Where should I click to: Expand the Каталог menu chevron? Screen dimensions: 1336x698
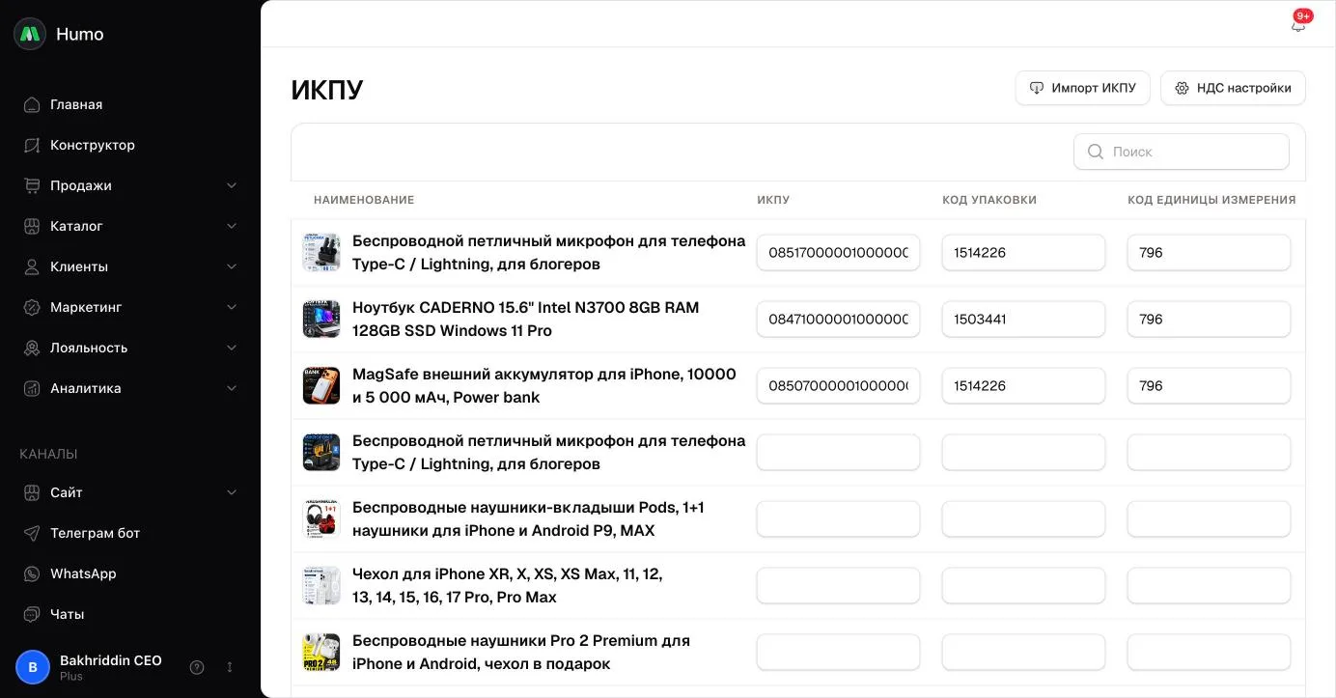click(232, 226)
